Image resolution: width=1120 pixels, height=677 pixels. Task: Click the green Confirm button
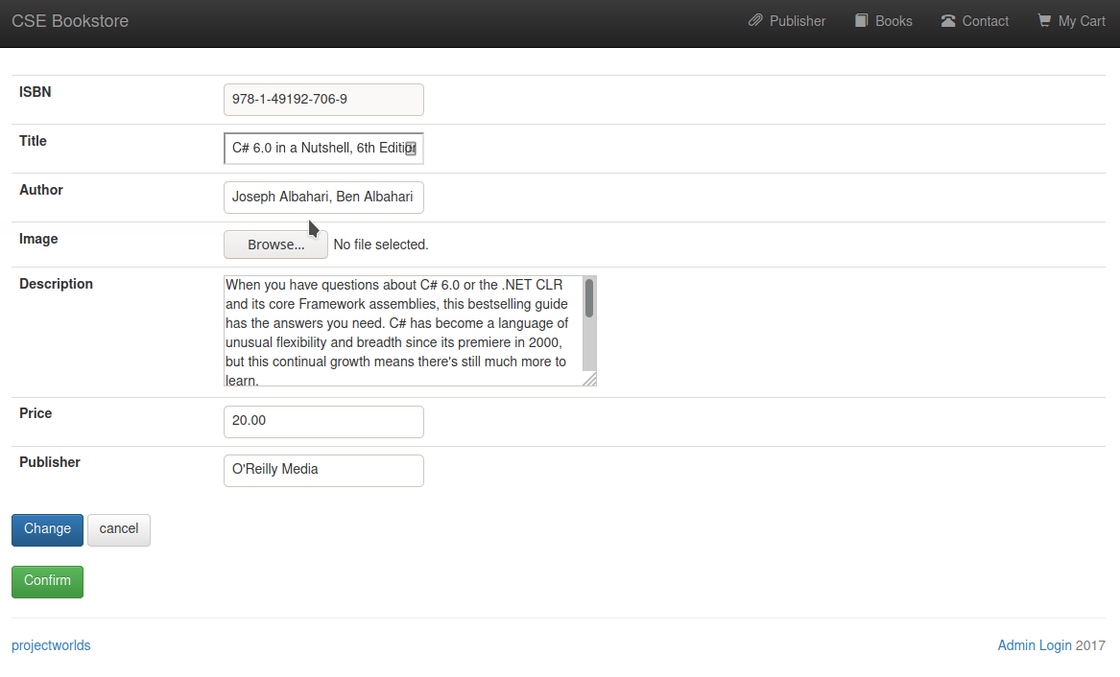click(47, 581)
